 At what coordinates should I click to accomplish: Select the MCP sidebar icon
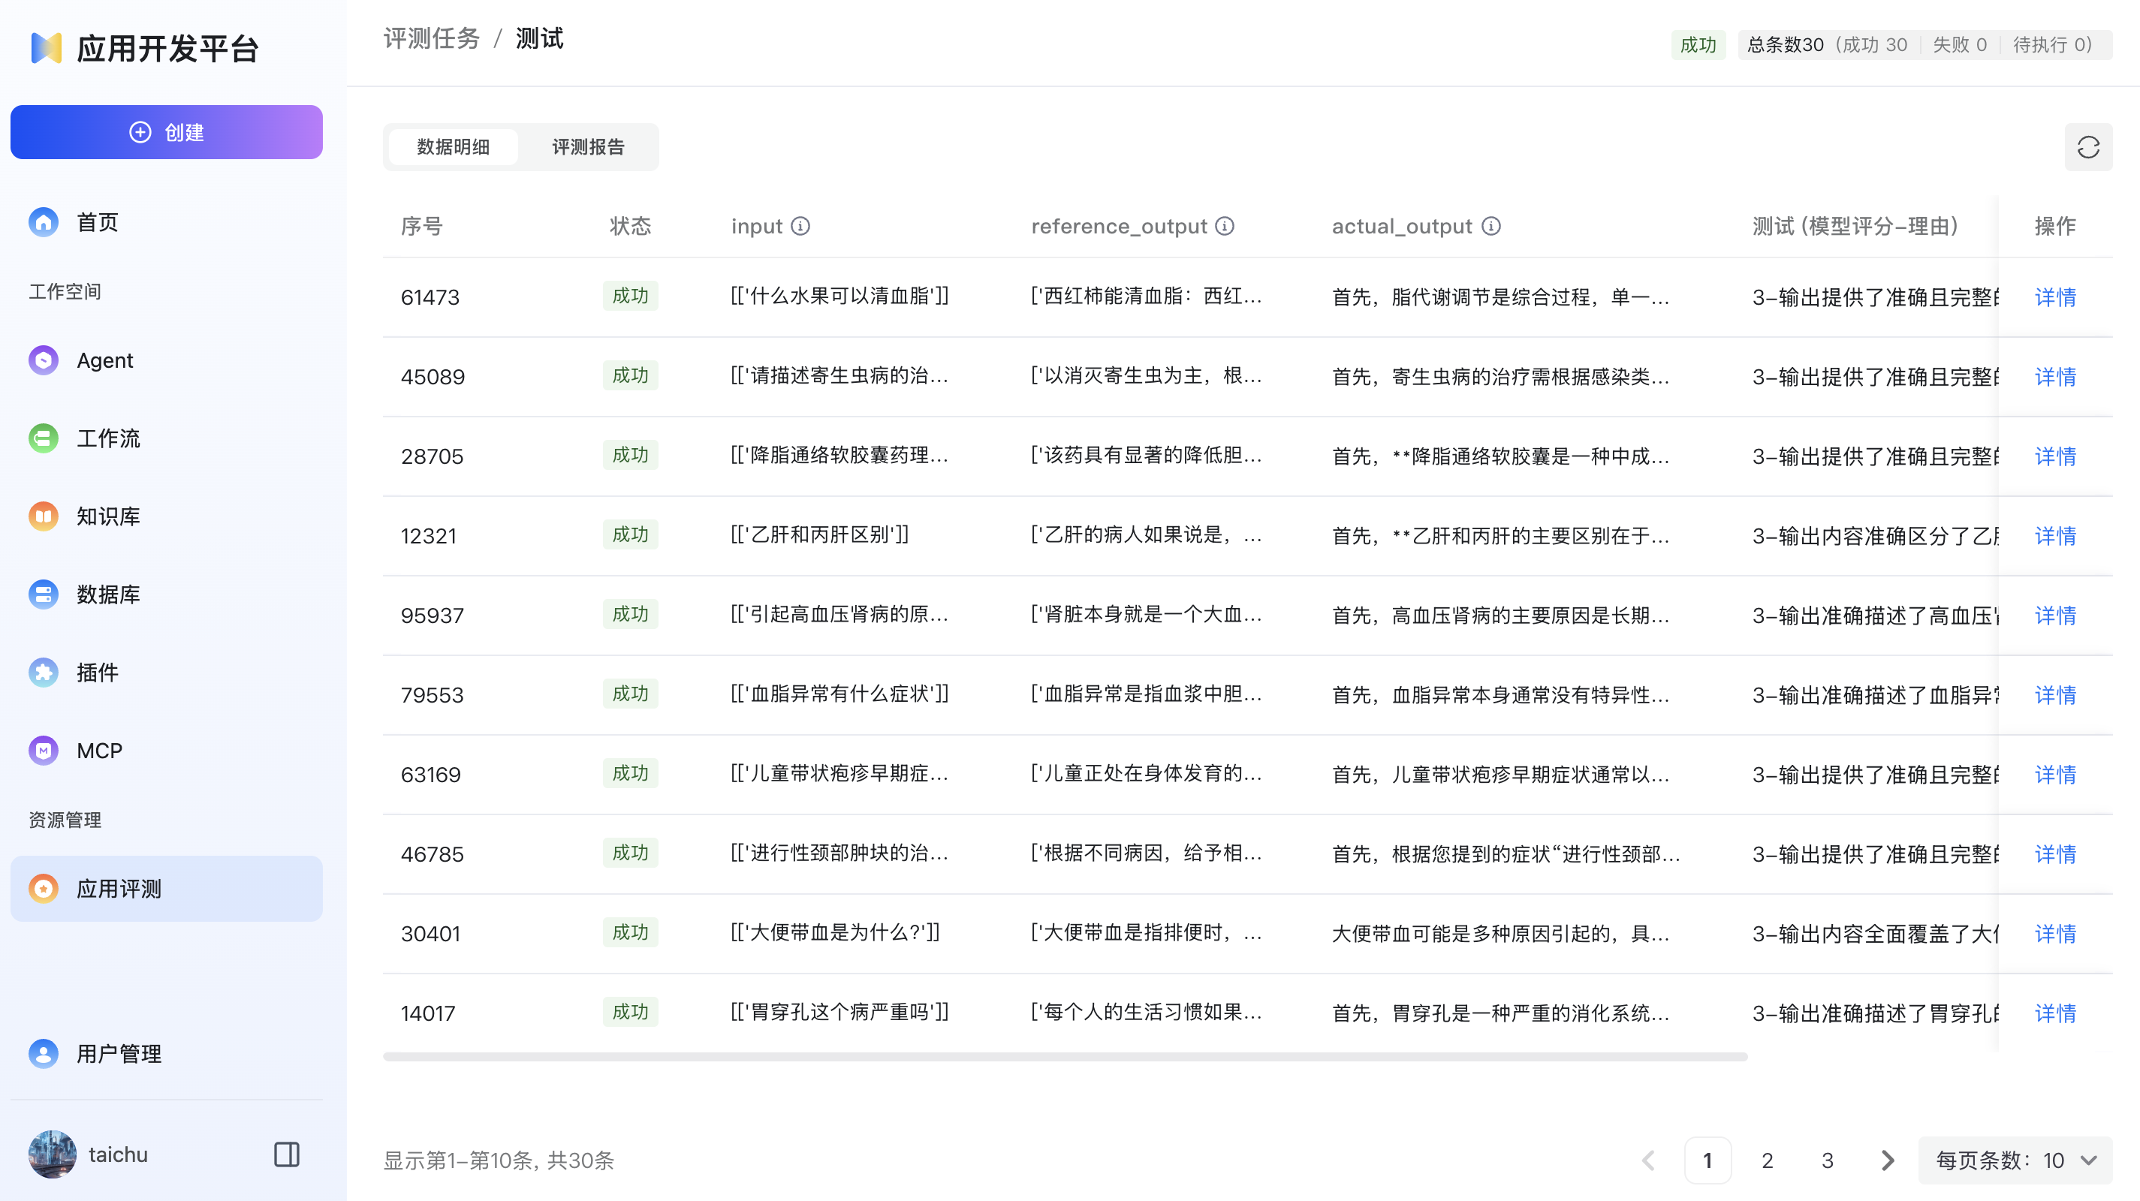coord(42,750)
